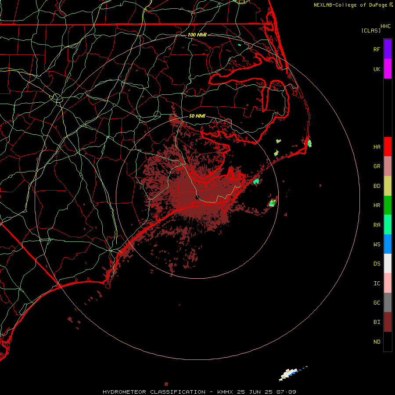Click the 'NEXLAB-College of DuPage' header text

(x=351, y=5)
